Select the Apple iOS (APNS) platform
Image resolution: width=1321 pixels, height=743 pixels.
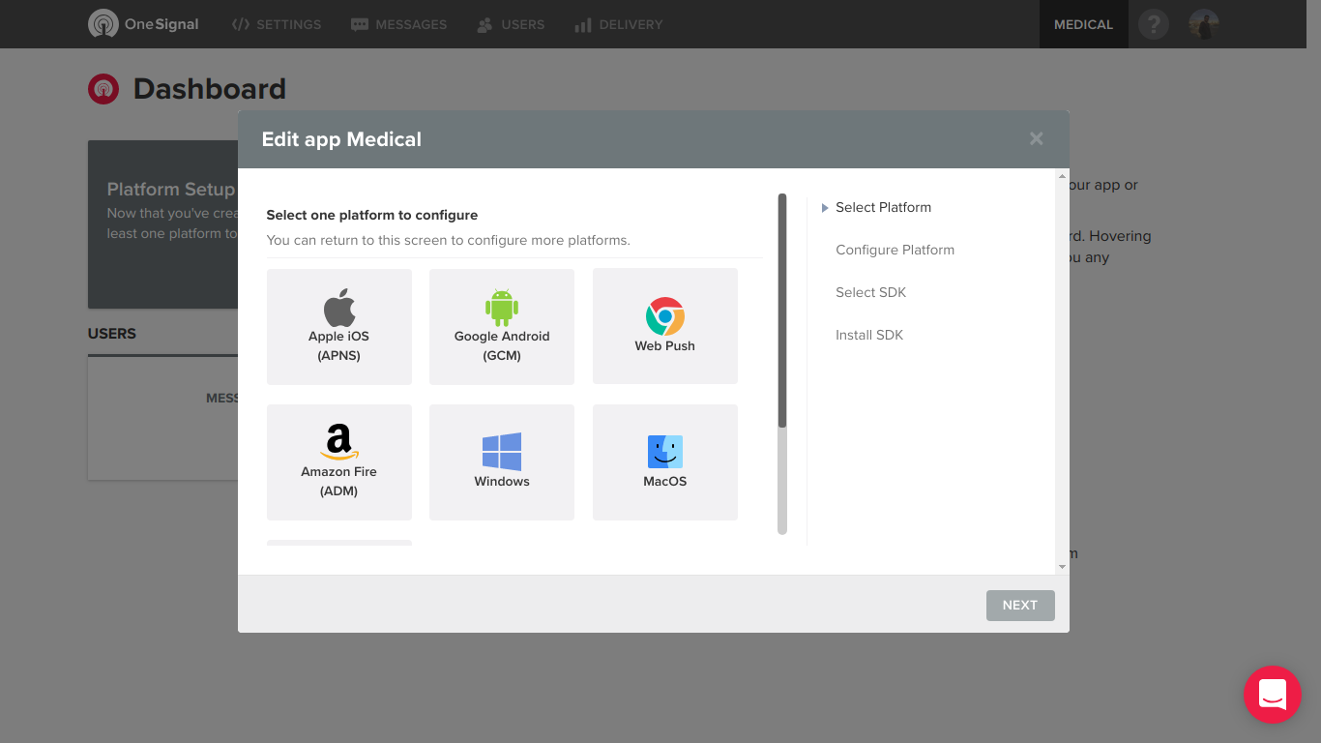[x=339, y=327]
